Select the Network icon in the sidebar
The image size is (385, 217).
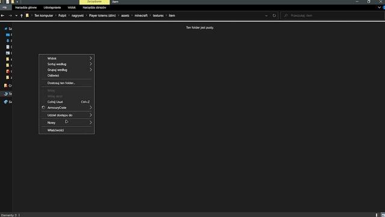5,102
